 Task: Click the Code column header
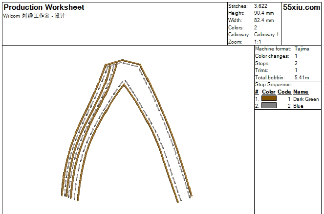coord(284,92)
